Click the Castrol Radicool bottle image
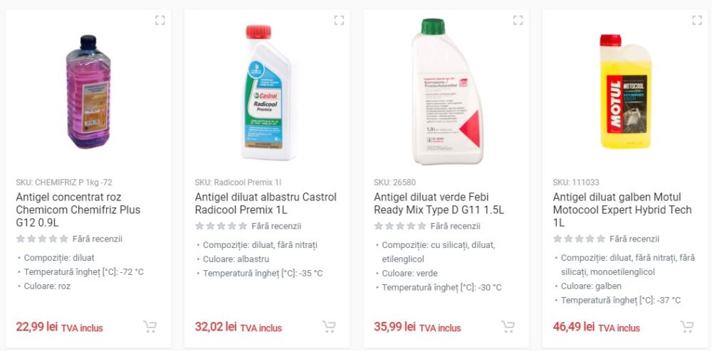This screenshot has height=351, width=712. click(x=266, y=92)
